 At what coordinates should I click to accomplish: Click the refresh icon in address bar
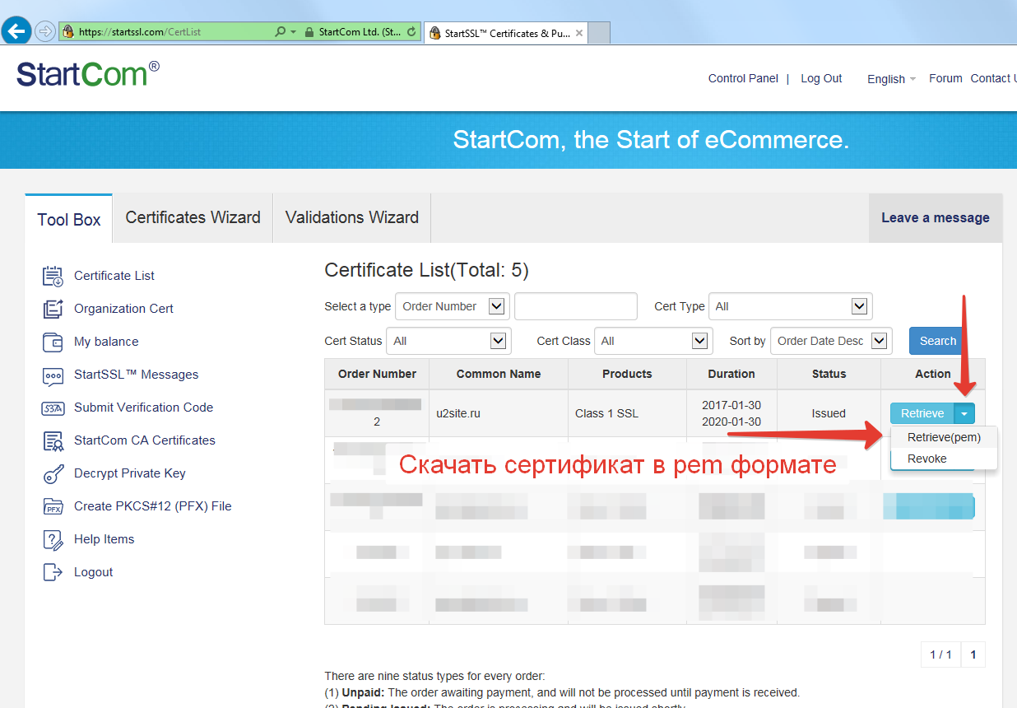pyautogui.click(x=411, y=32)
